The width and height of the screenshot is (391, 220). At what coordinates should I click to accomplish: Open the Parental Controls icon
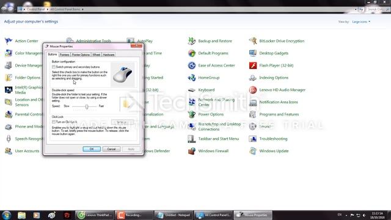point(9,114)
